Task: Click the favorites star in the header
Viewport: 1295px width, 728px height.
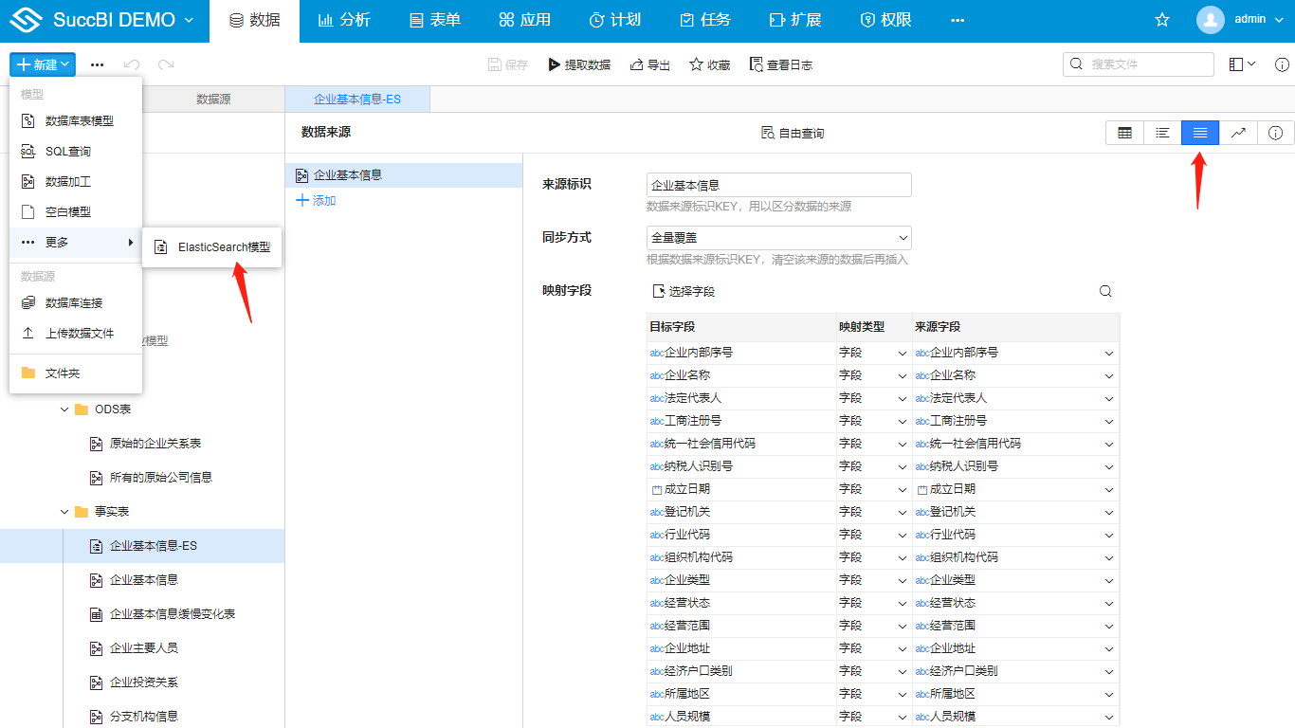Action: coord(1162,20)
